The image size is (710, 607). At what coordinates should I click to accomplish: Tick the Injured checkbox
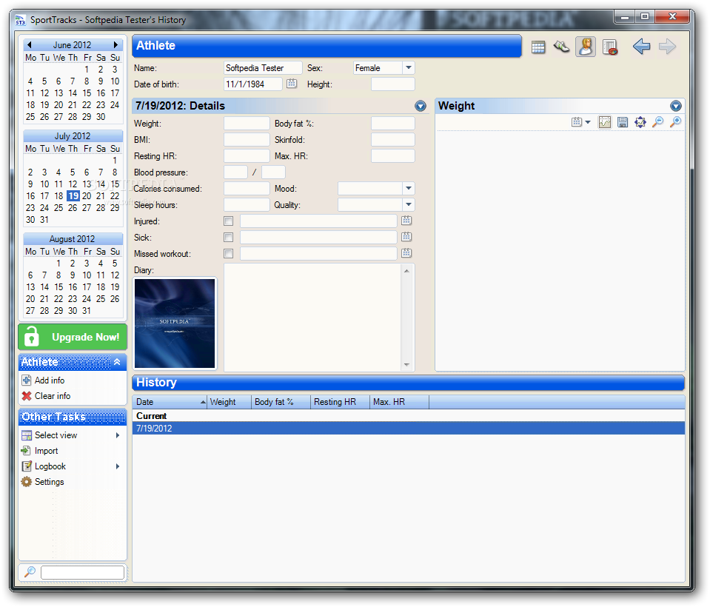(228, 221)
